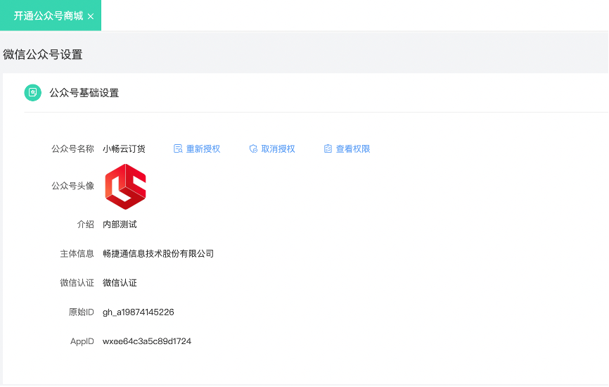Click the 微信认证 status value
This screenshot has height=387, width=609.
[120, 283]
